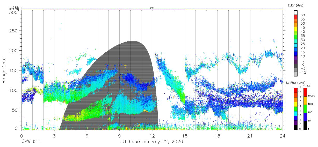Select the red segment of the NOISE color bar
This screenshot has height=147, width=318.
(306, 92)
